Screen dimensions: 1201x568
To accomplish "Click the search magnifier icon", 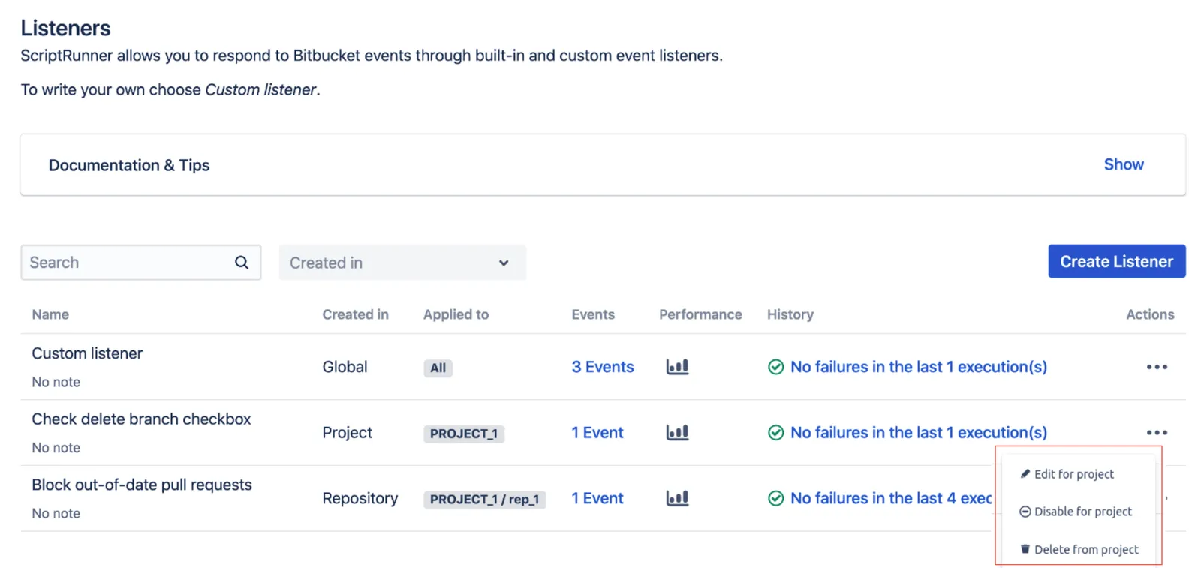I will [x=241, y=263].
